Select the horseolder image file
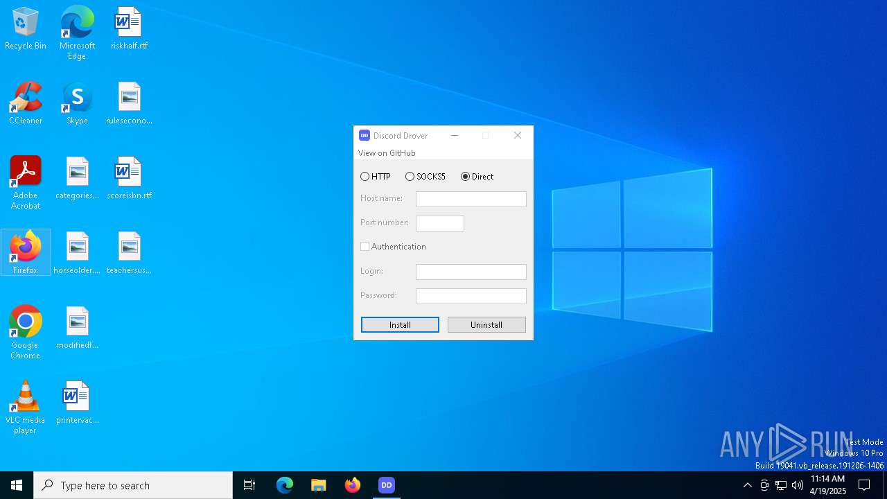 click(77, 254)
